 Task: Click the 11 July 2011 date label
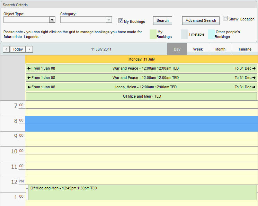tap(101, 49)
